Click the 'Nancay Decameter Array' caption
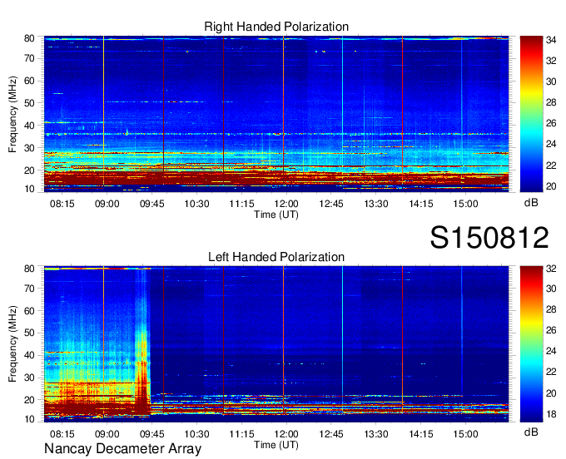This screenshot has height=459, width=566. pos(122,449)
